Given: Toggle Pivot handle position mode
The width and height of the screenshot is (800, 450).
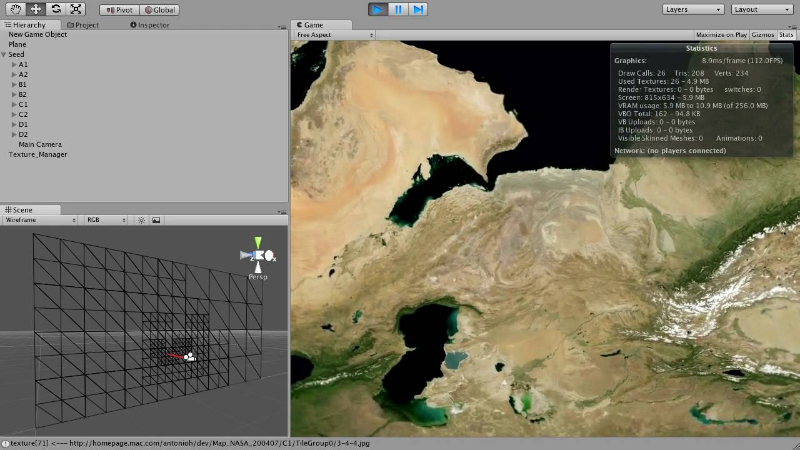Looking at the screenshot, I should (x=118, y=9).
